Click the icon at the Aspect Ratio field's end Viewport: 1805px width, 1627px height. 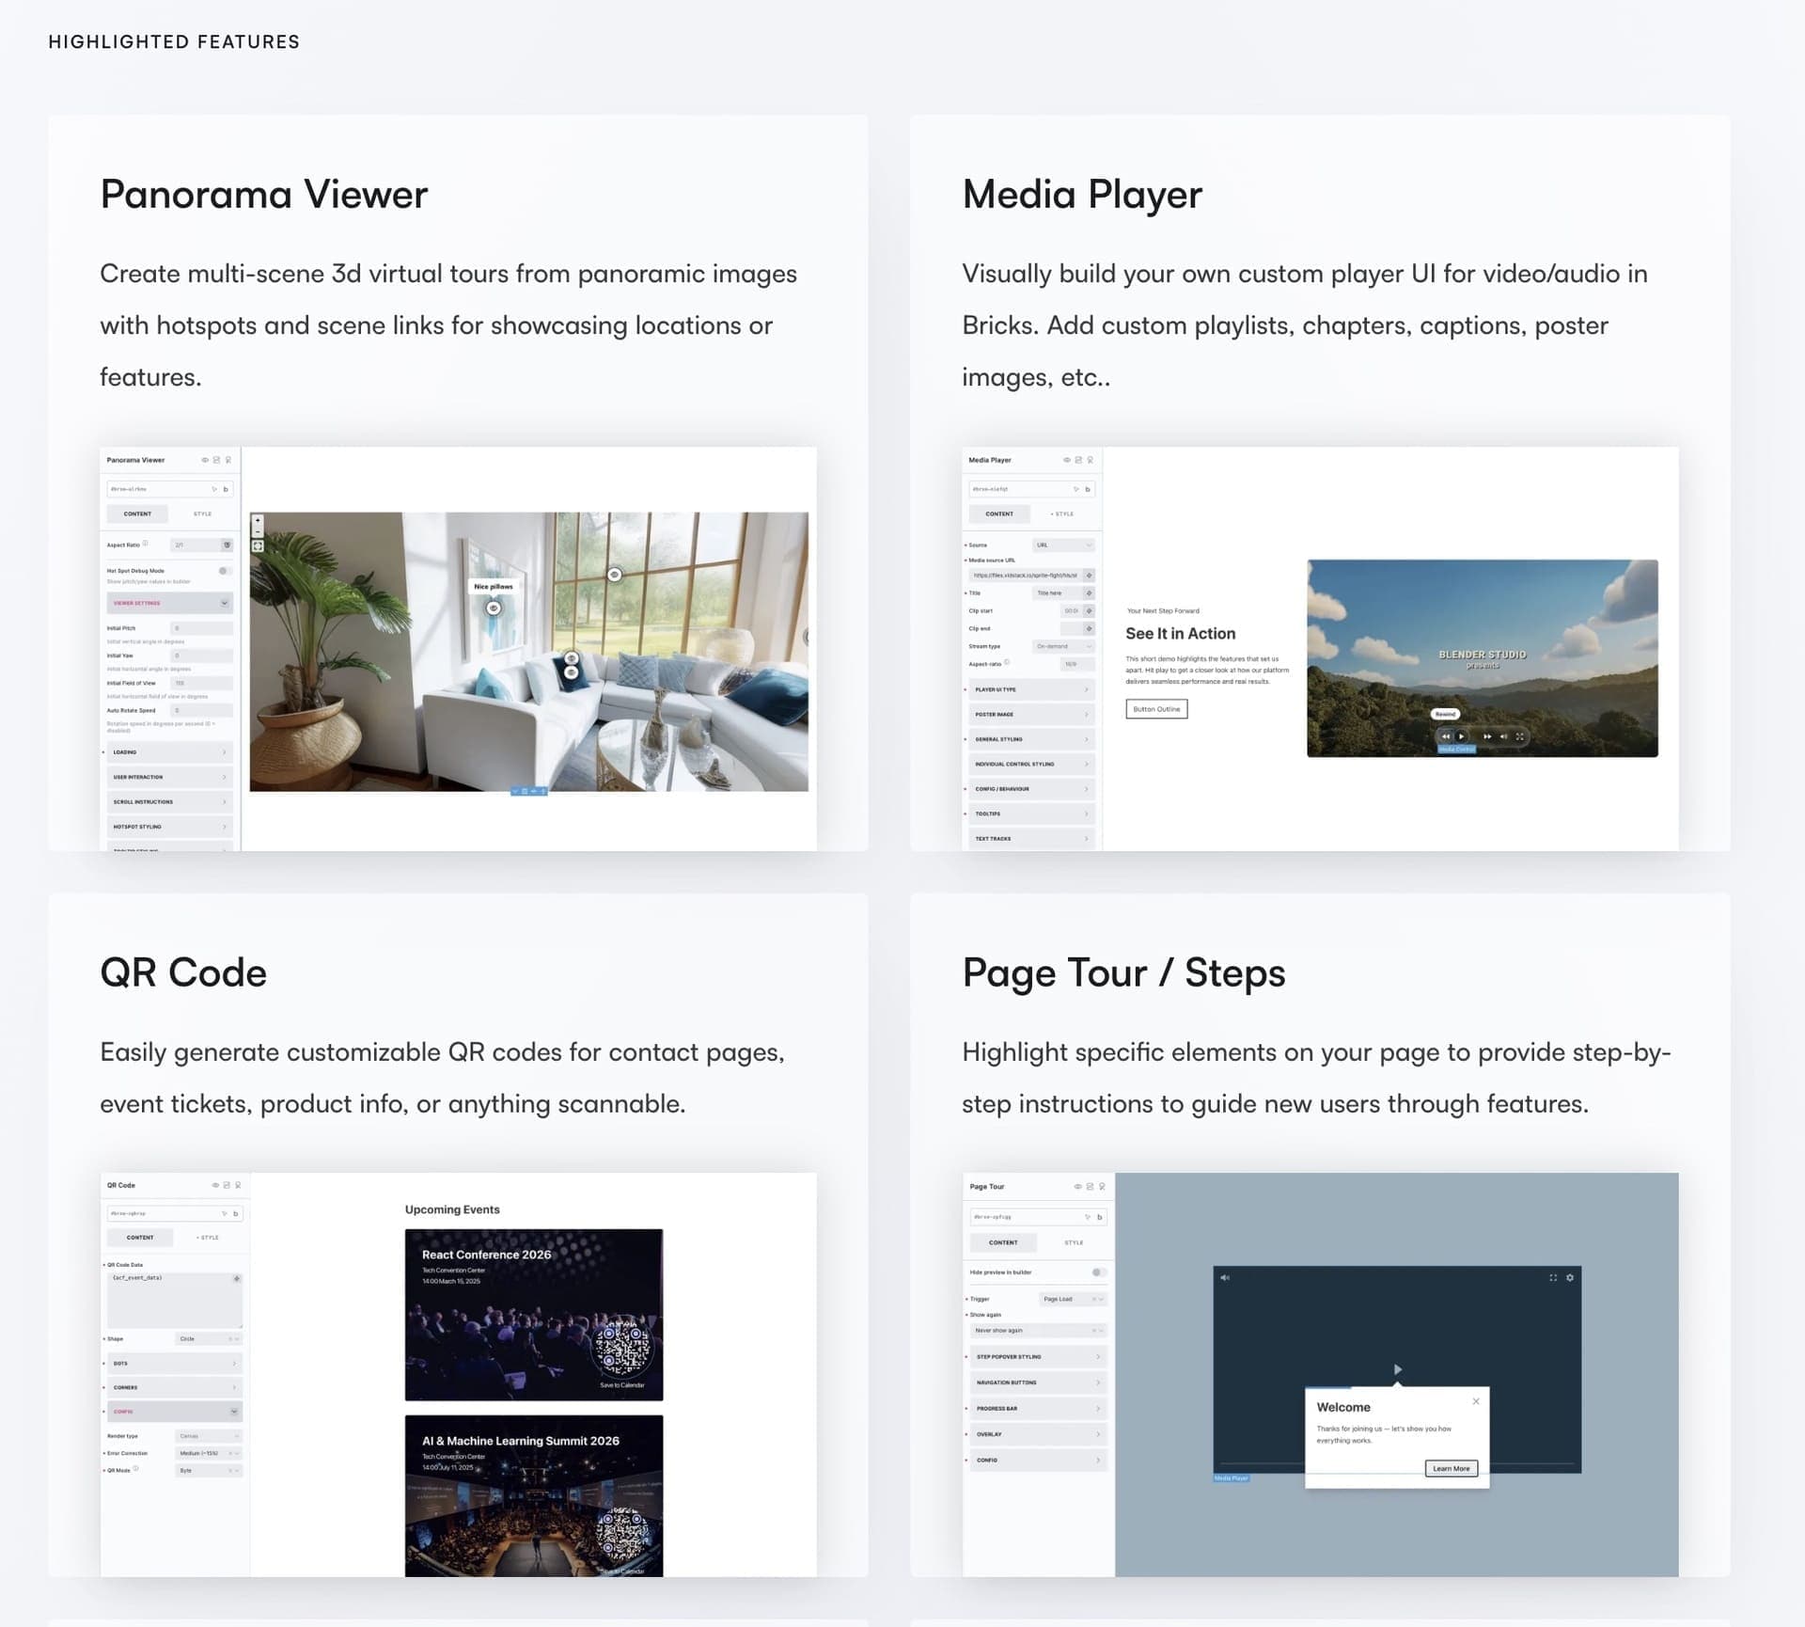tap(227, 545)
